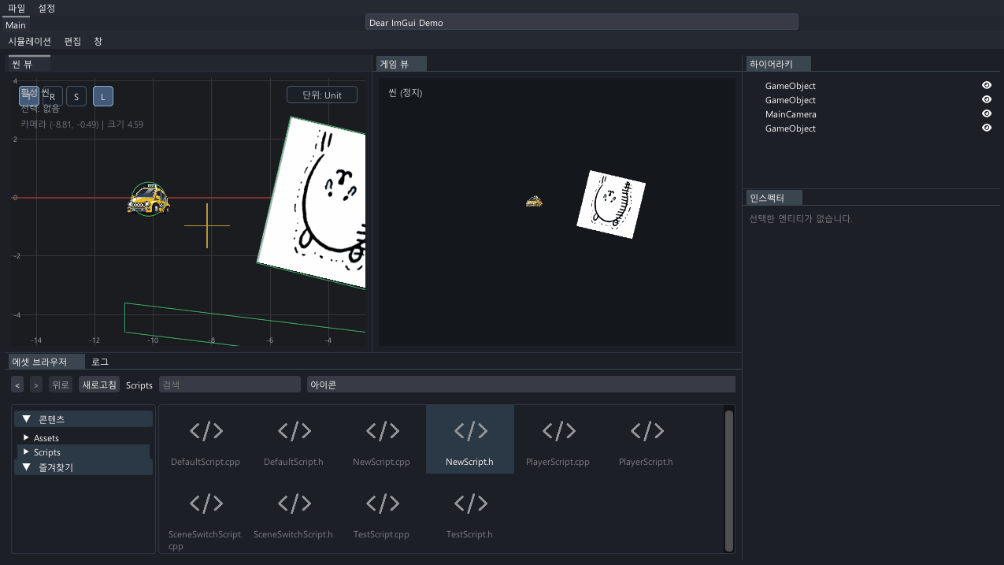The height and width of the screenshot is (565, 1004).
Task: Select the 씬 뷰 tab
Action: coord(29,64)
